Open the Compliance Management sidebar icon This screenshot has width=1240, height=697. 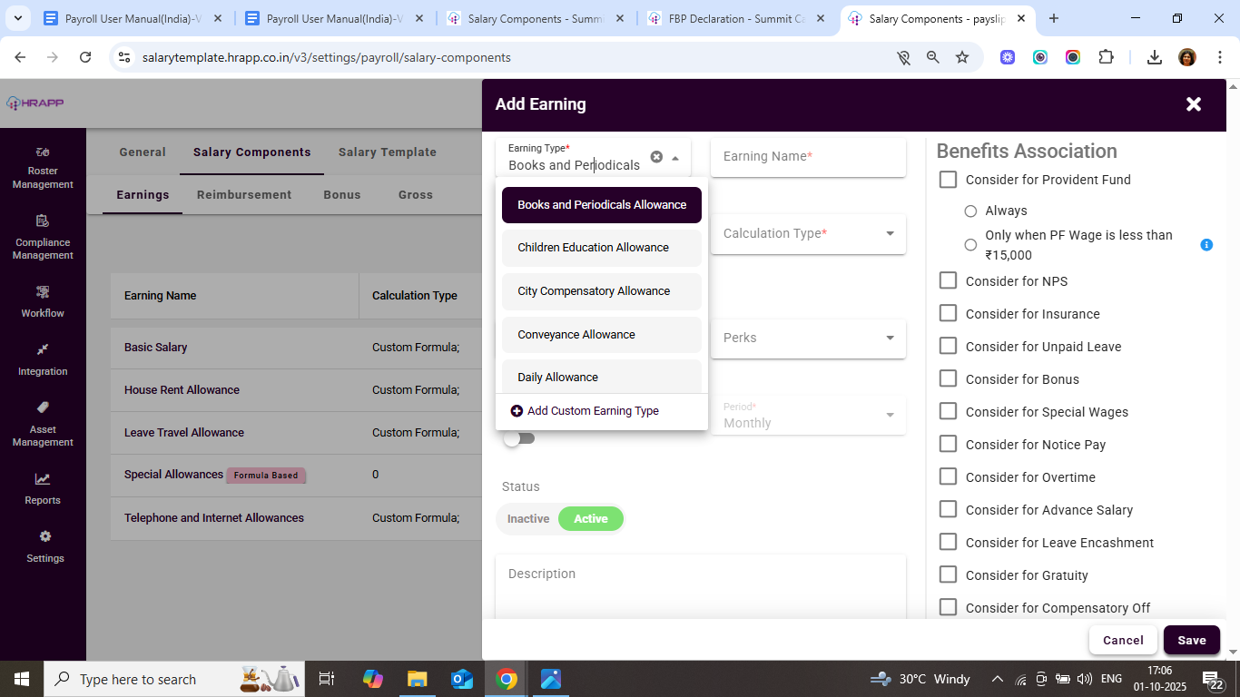pyautogui.click(x=43, y=221)
